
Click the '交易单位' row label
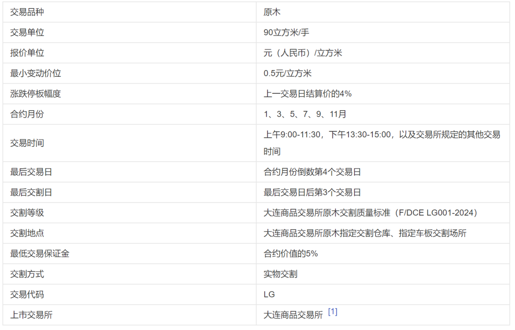27,32
